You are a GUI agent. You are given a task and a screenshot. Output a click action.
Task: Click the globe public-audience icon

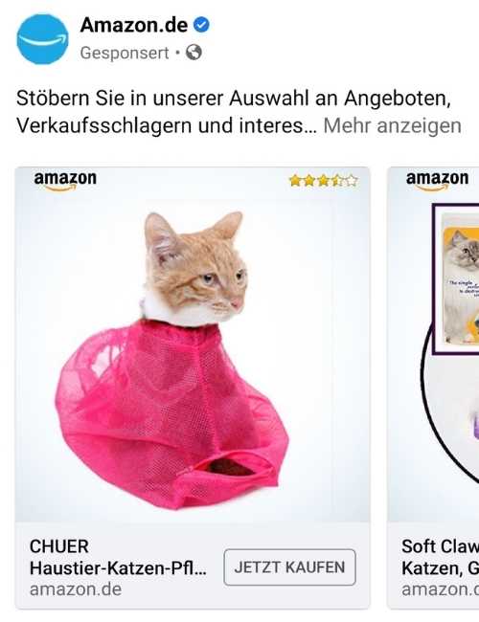point(194,52)
